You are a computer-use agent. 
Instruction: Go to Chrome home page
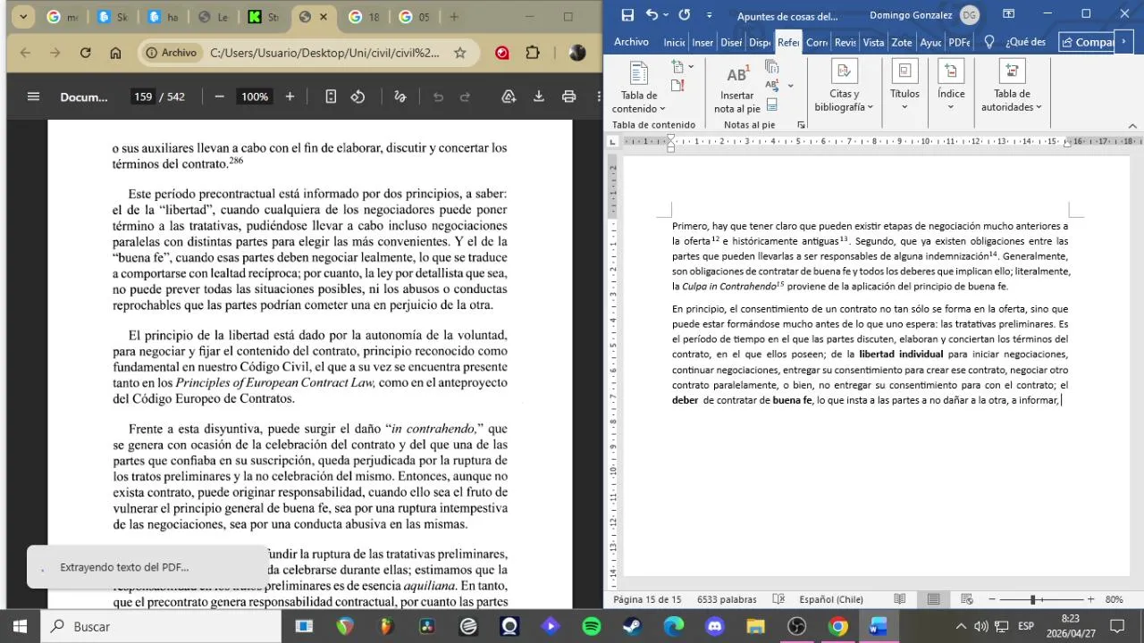[115, 53]
